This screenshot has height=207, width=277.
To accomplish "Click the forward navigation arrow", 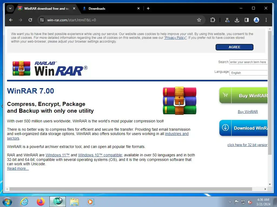I will pos(21,20).
